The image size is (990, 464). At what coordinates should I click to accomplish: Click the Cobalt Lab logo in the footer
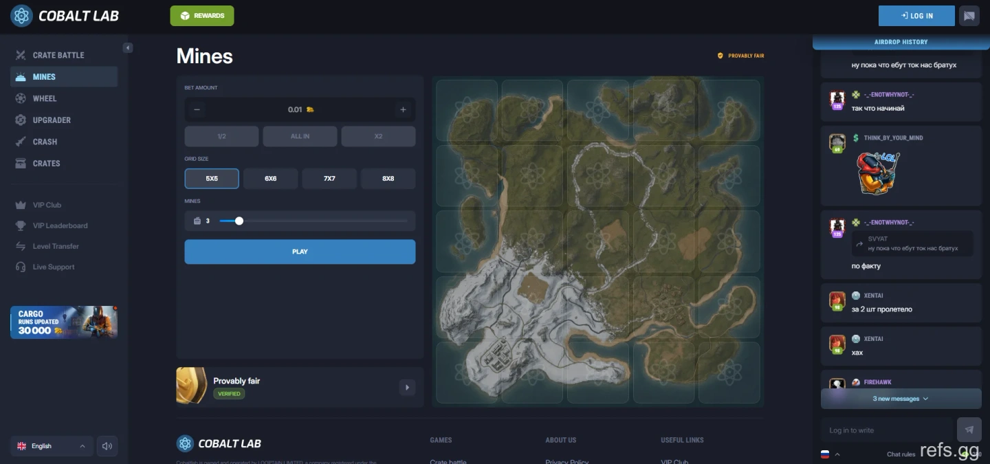coord(219,443)
